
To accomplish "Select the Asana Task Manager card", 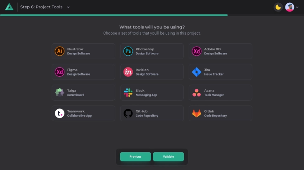I will click(x=221, y=92).
